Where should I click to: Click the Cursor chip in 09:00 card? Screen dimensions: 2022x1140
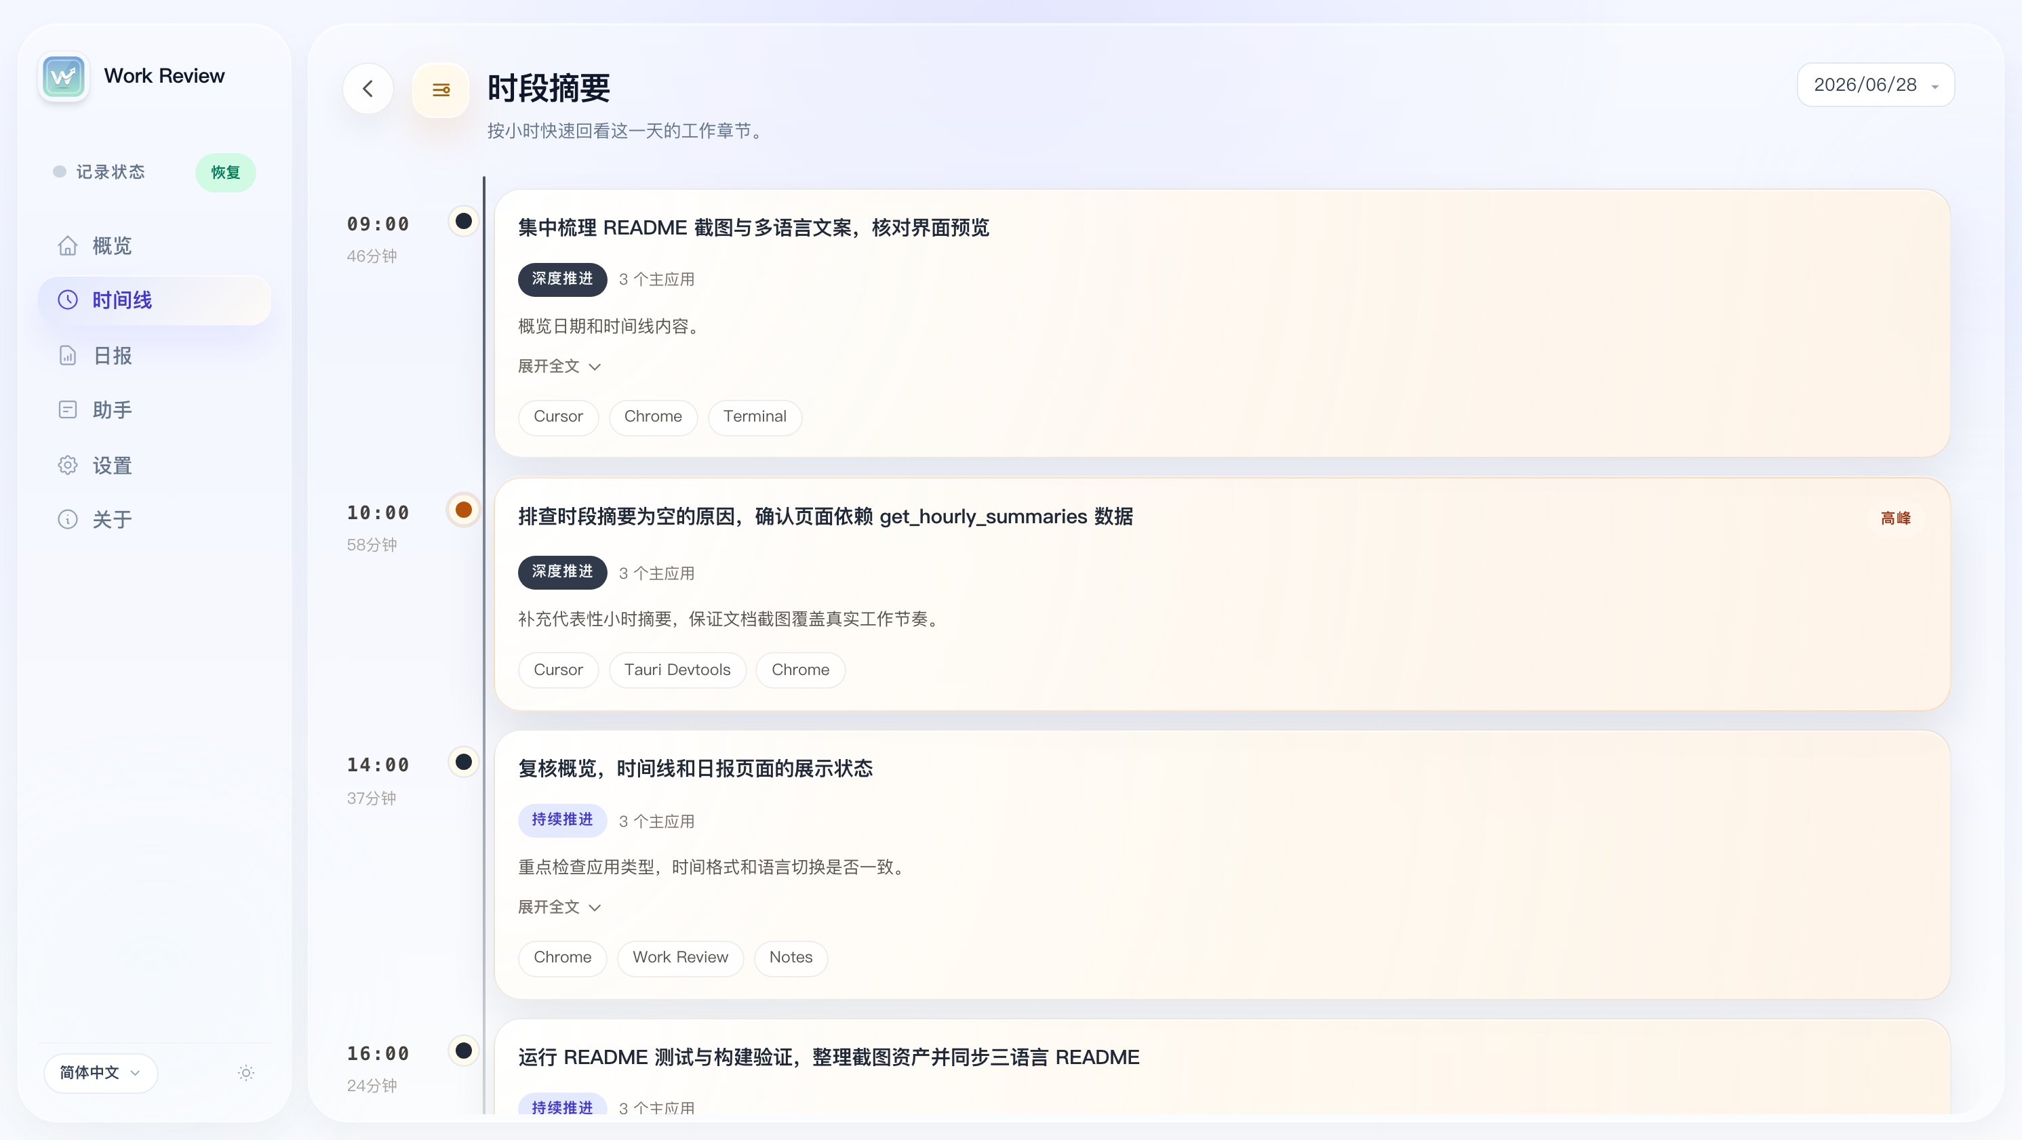pyautogui.click(x=558, y=417)
